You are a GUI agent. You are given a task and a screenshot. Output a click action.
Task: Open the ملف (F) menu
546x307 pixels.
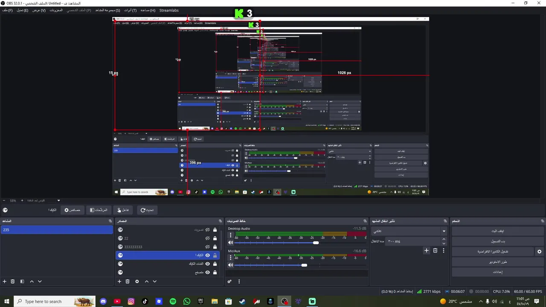[7, 10]
